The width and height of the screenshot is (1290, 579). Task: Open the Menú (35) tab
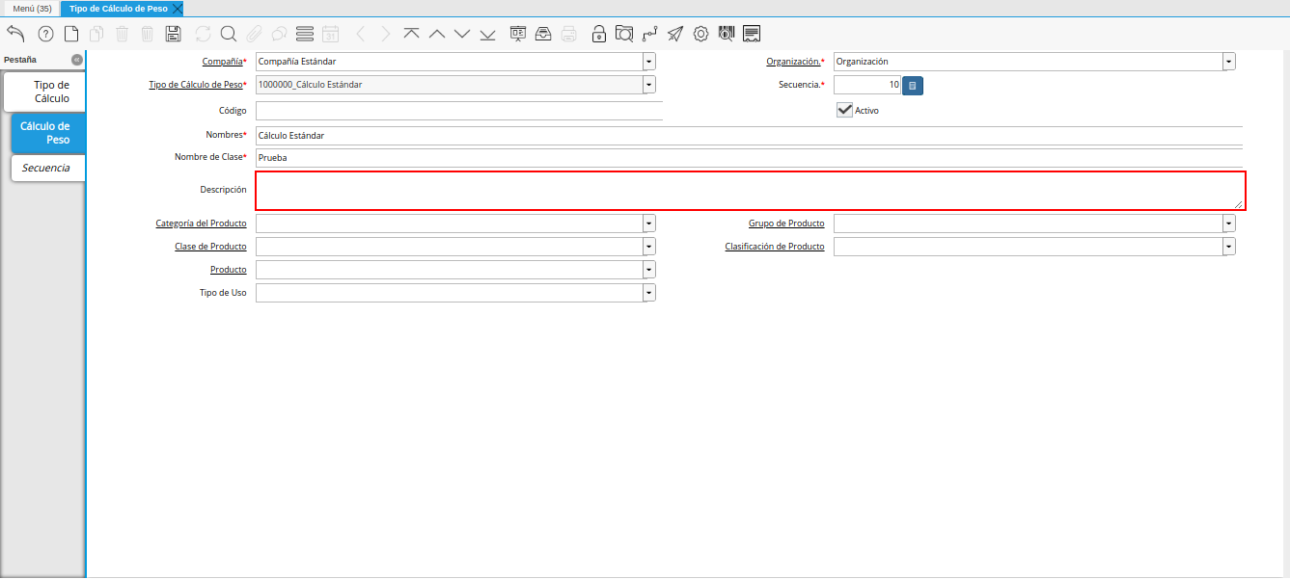pos(32,8)
